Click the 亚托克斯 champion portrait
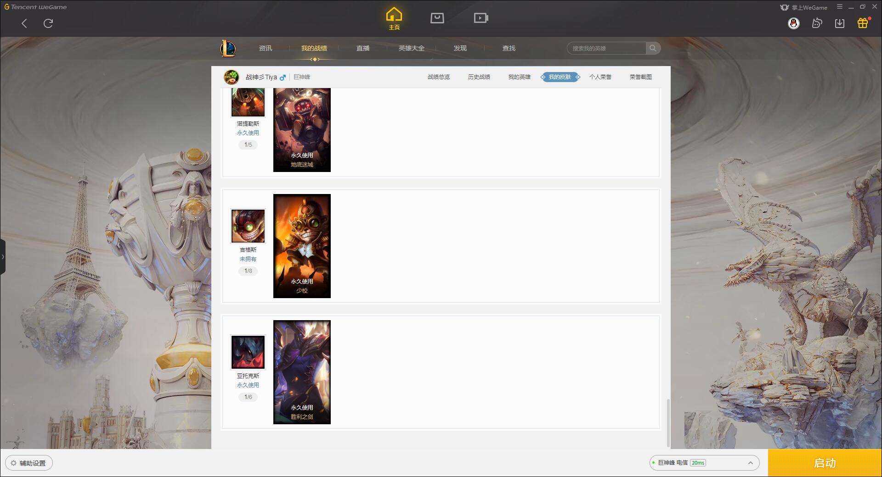Screen dimensions: 882x477 pos(248,352)
